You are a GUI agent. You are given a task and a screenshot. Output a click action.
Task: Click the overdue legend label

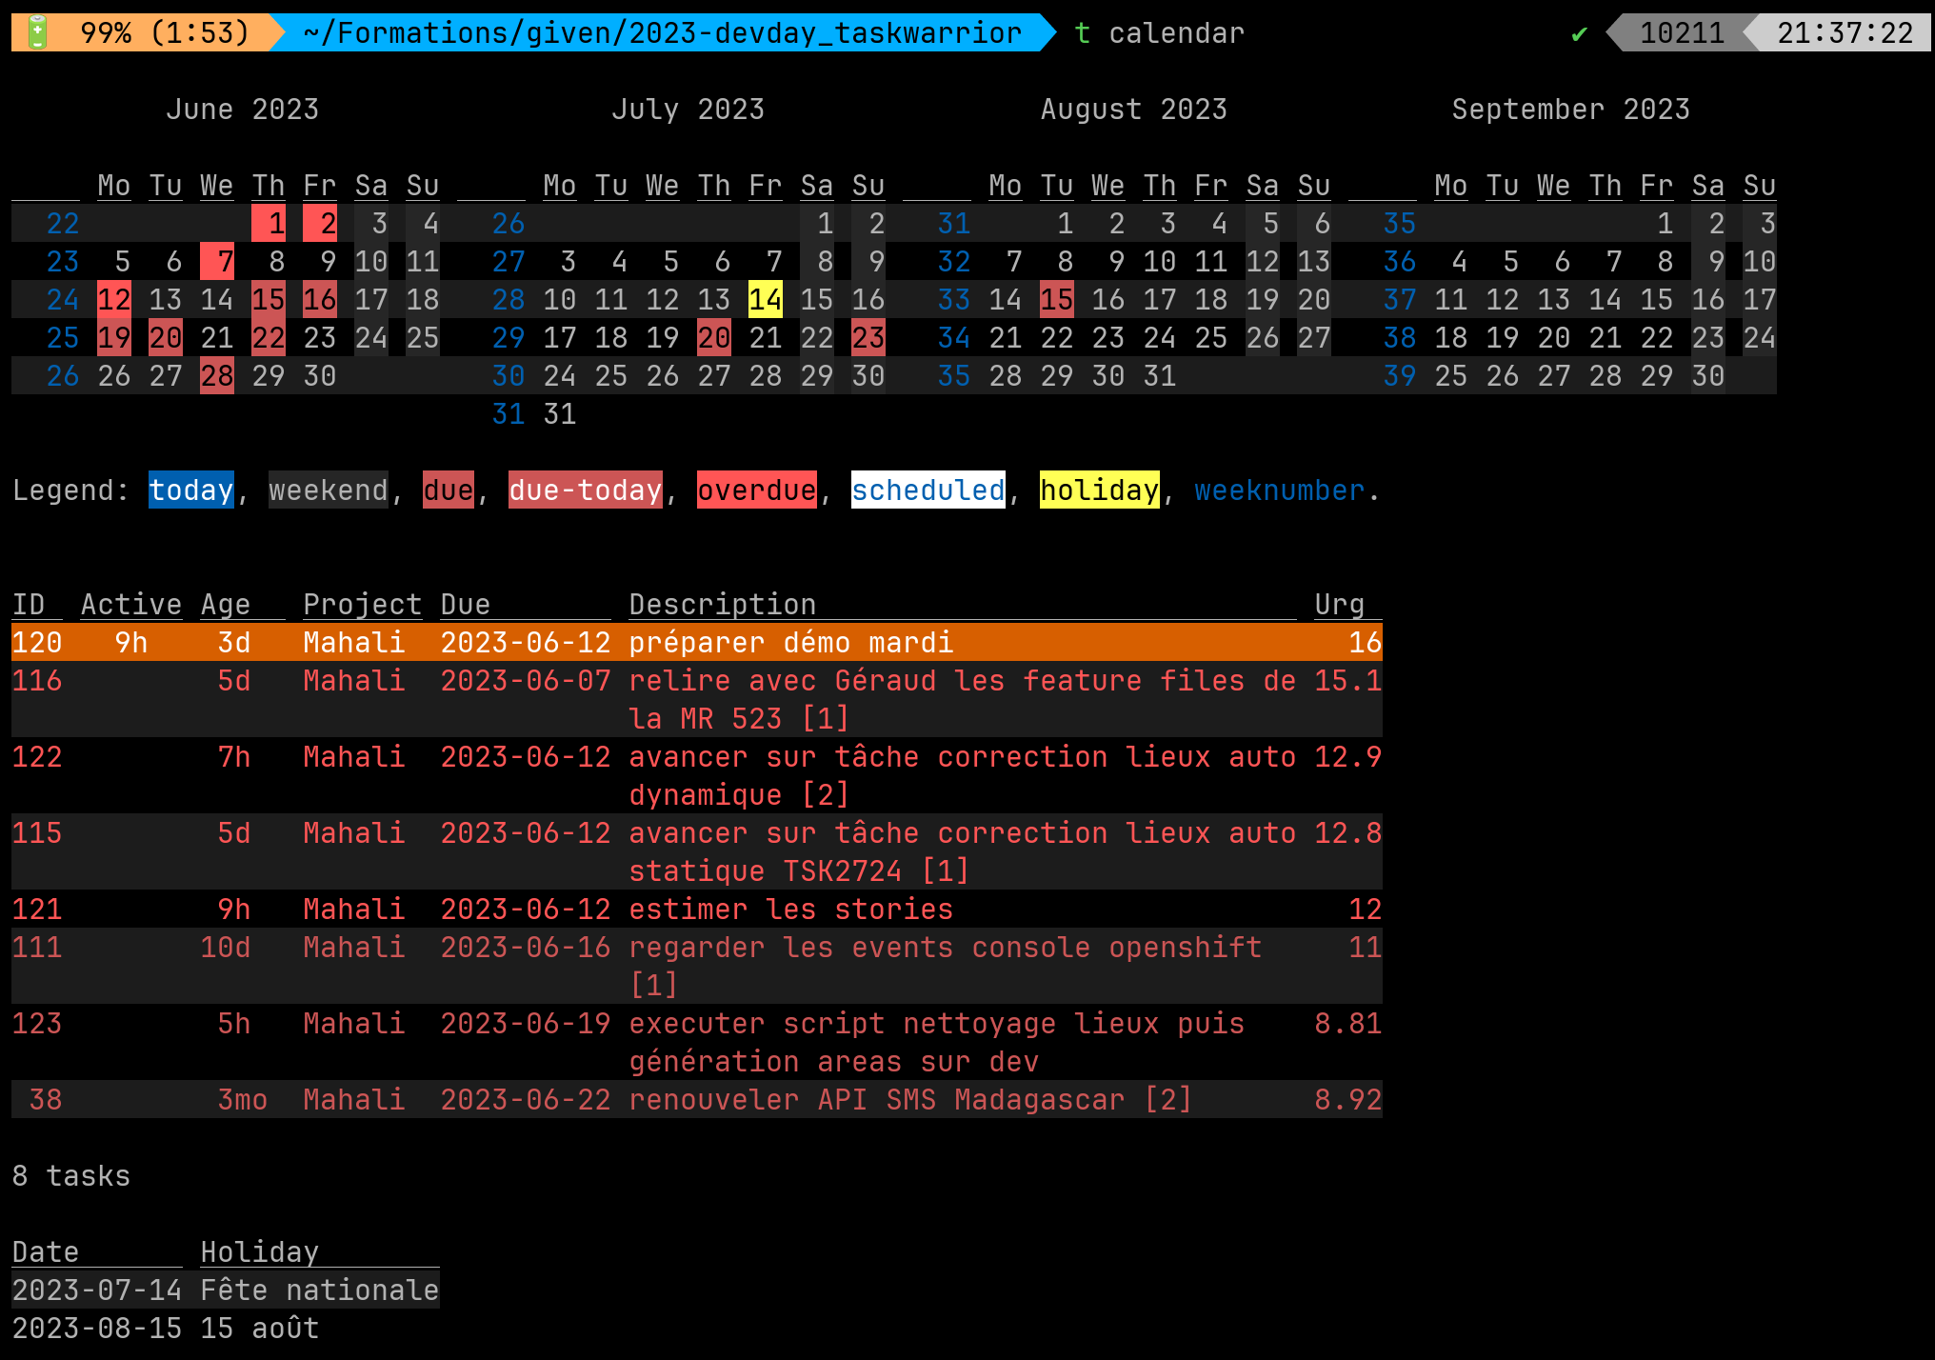click(x=756, y=490)
